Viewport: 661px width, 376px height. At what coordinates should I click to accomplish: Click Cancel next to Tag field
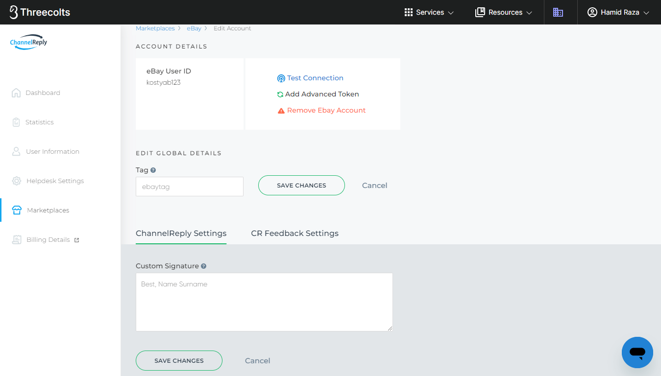click(374, 186)
